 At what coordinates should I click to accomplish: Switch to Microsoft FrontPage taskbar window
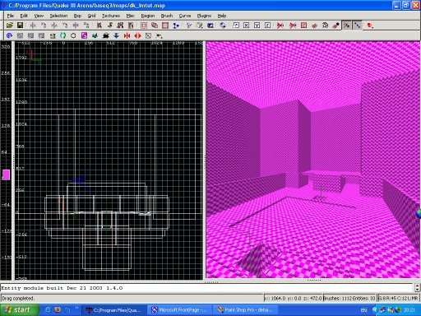point(180,310)
